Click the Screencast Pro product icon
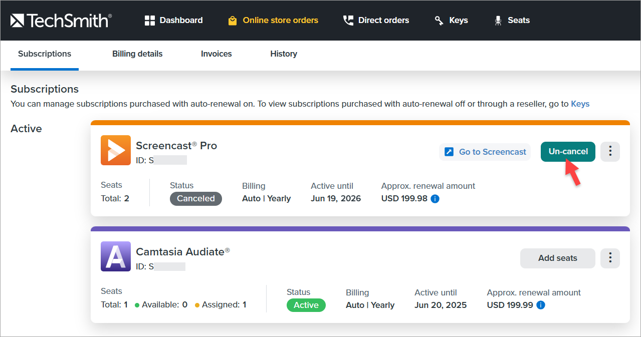This screenshot has width=641, height=337. coord(116,150)
